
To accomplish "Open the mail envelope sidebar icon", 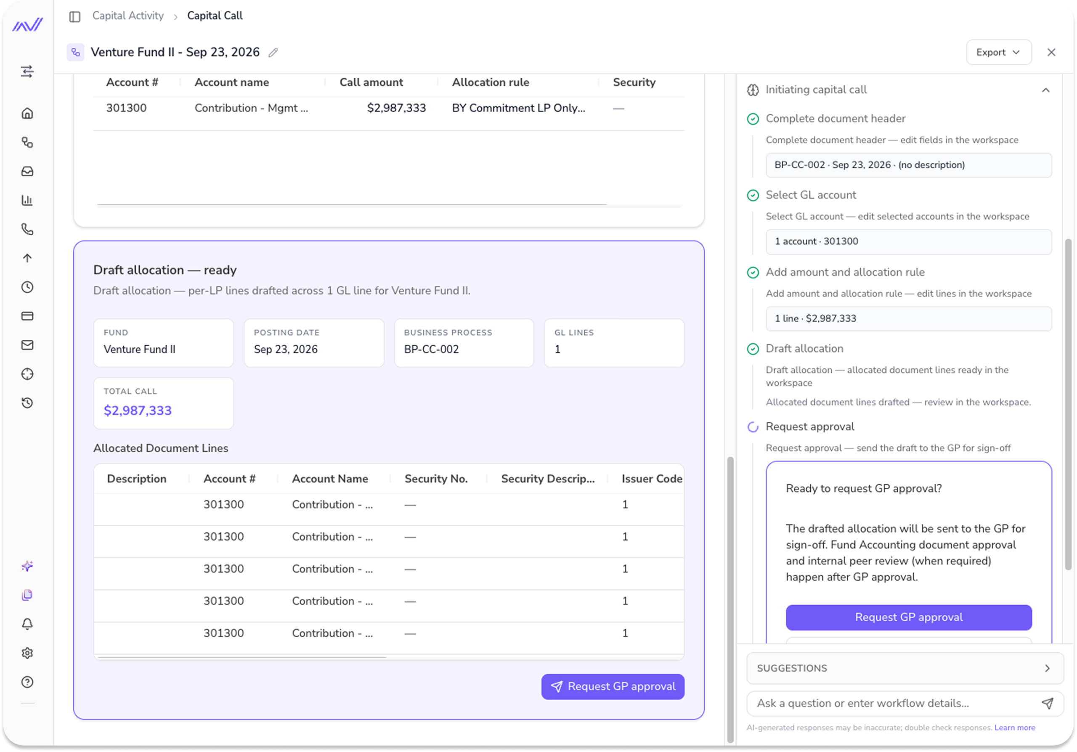I will point(27,345).
